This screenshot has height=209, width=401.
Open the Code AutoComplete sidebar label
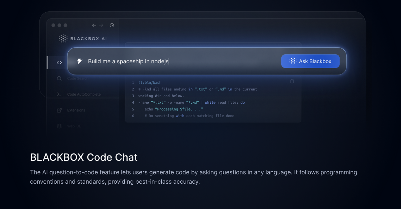coord(84,95)
